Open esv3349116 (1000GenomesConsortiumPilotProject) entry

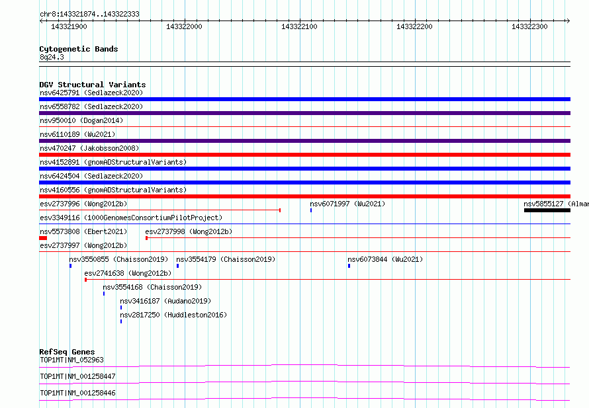[131, 218]
